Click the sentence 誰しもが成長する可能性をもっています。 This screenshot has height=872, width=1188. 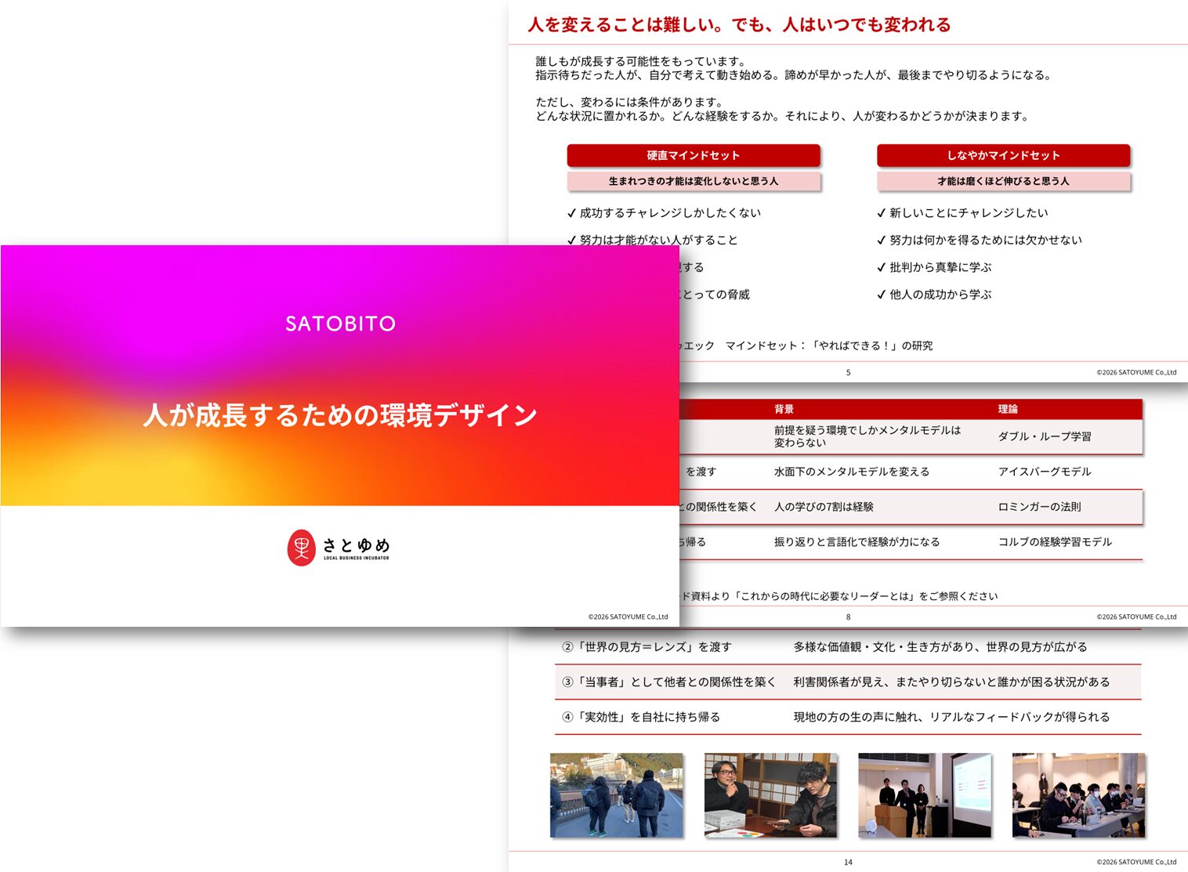tap(643, 61)
